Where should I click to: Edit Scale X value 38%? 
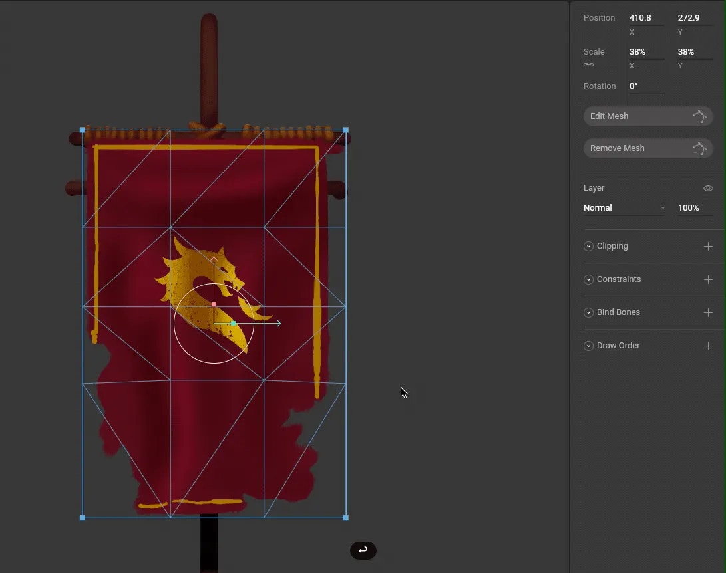point(646,51)
